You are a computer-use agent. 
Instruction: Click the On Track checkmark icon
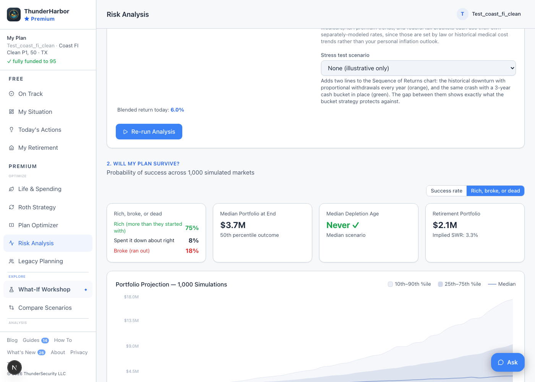[11, 94]
